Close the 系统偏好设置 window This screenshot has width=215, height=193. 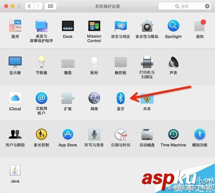(x=6, y=6)
